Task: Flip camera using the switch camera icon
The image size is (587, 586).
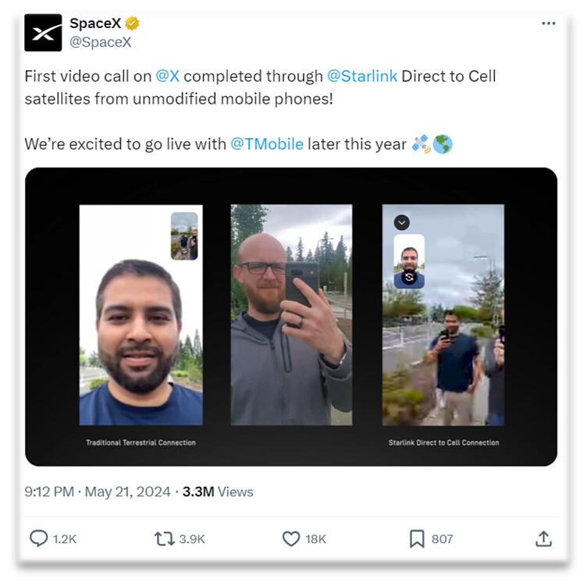Action: [x=409, y=277]
